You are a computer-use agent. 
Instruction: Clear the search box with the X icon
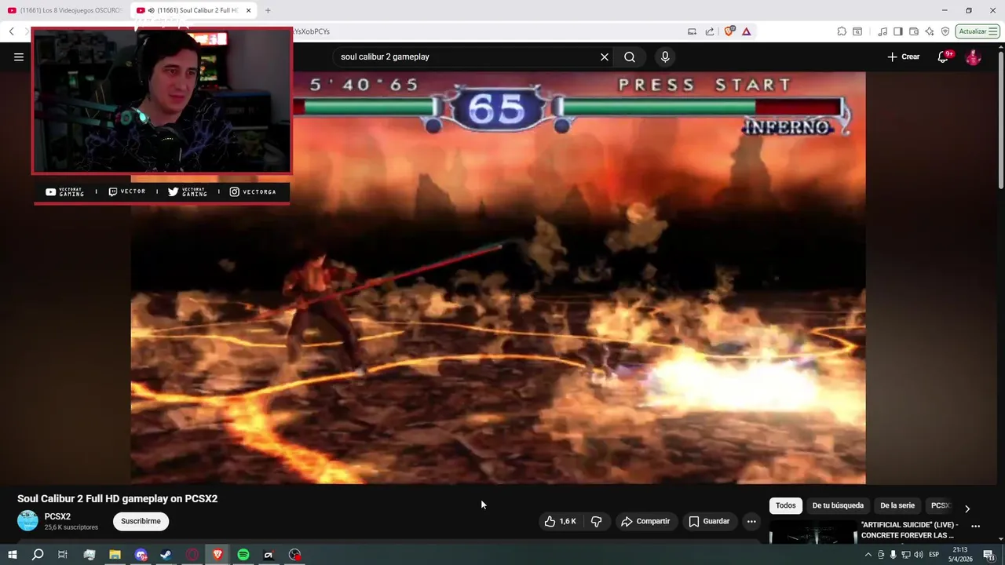[605, 56]
